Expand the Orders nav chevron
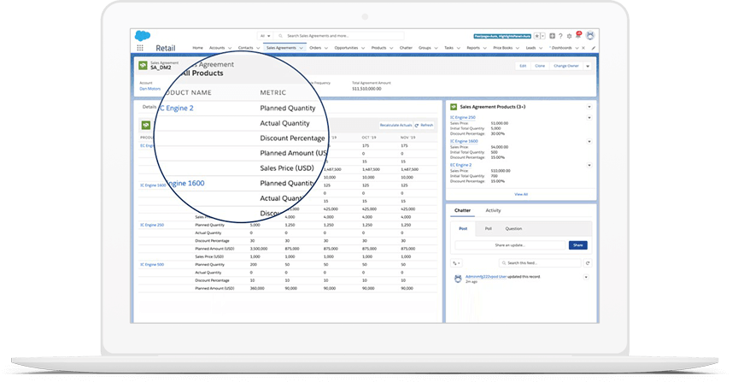The image size is (732, 382). pyautogui.click(x=325, y=48)
